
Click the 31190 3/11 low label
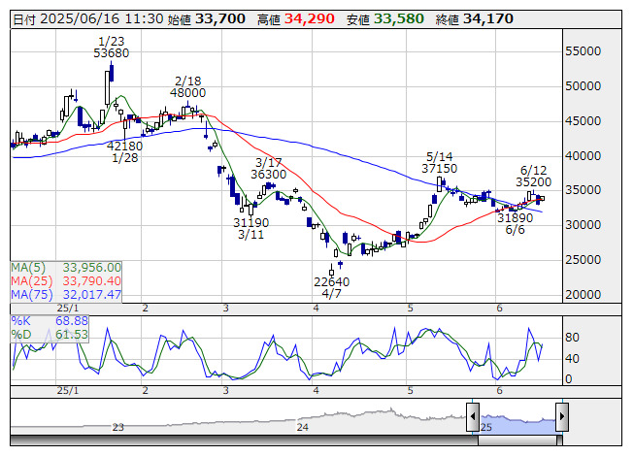[251, 228]
